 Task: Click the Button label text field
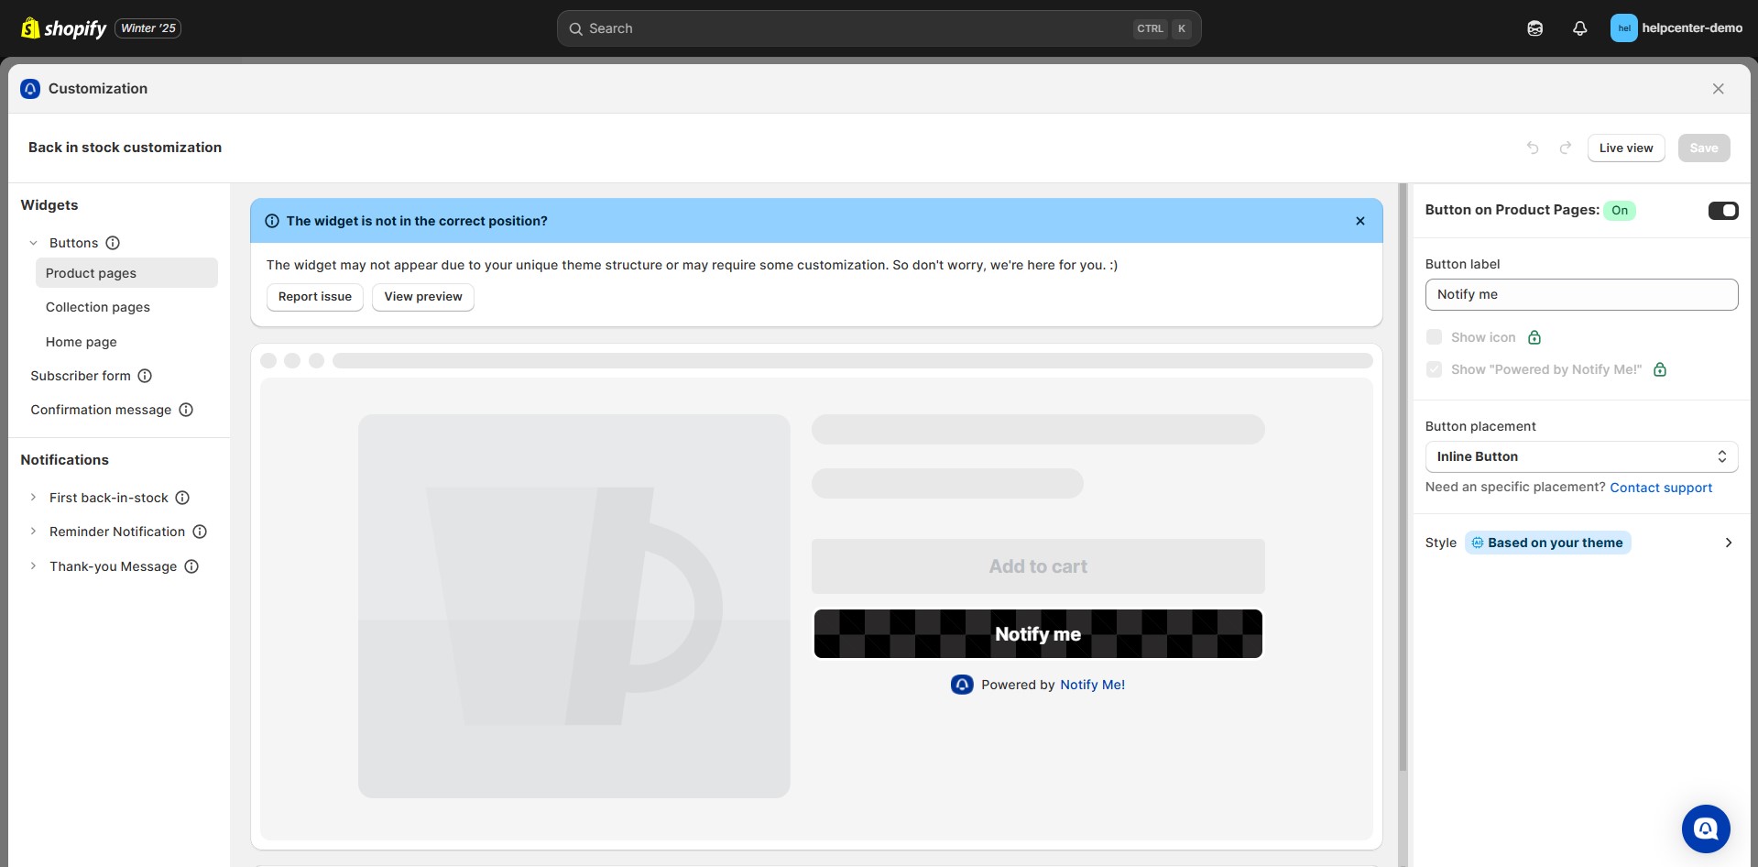(x=1581, y=294)
